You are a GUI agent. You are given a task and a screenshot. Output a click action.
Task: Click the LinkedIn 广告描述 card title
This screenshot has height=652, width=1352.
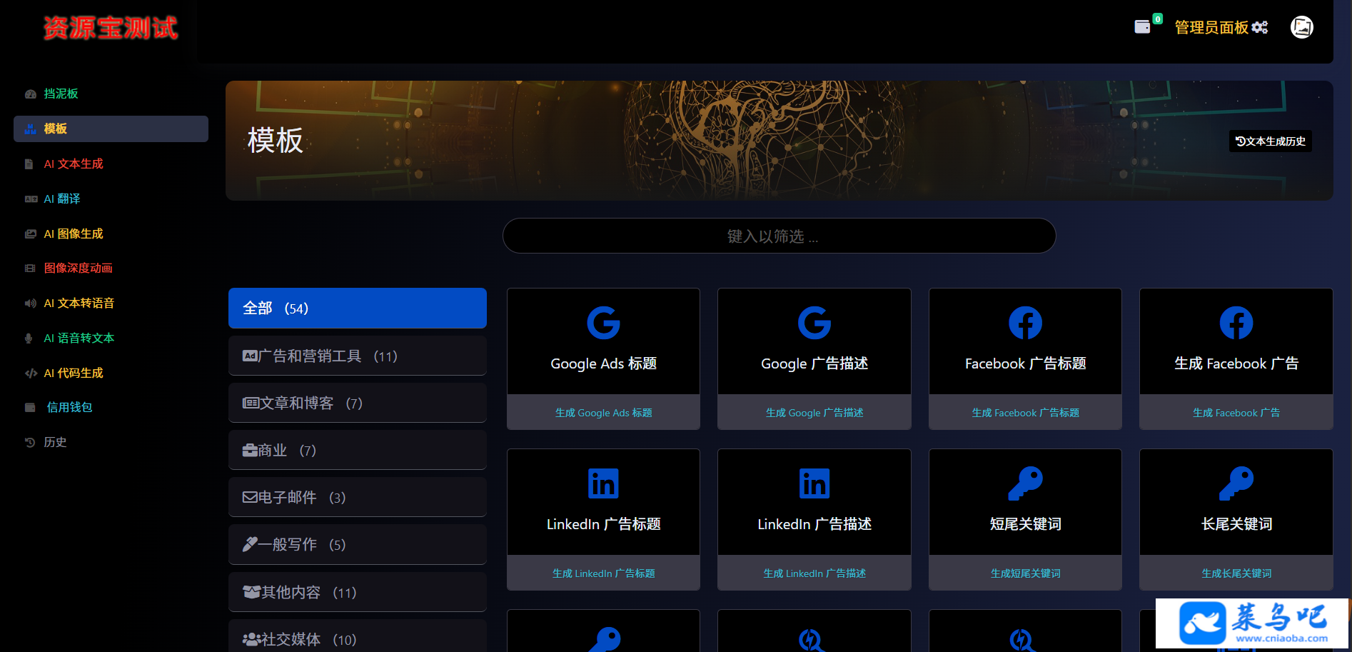point(814,524)
